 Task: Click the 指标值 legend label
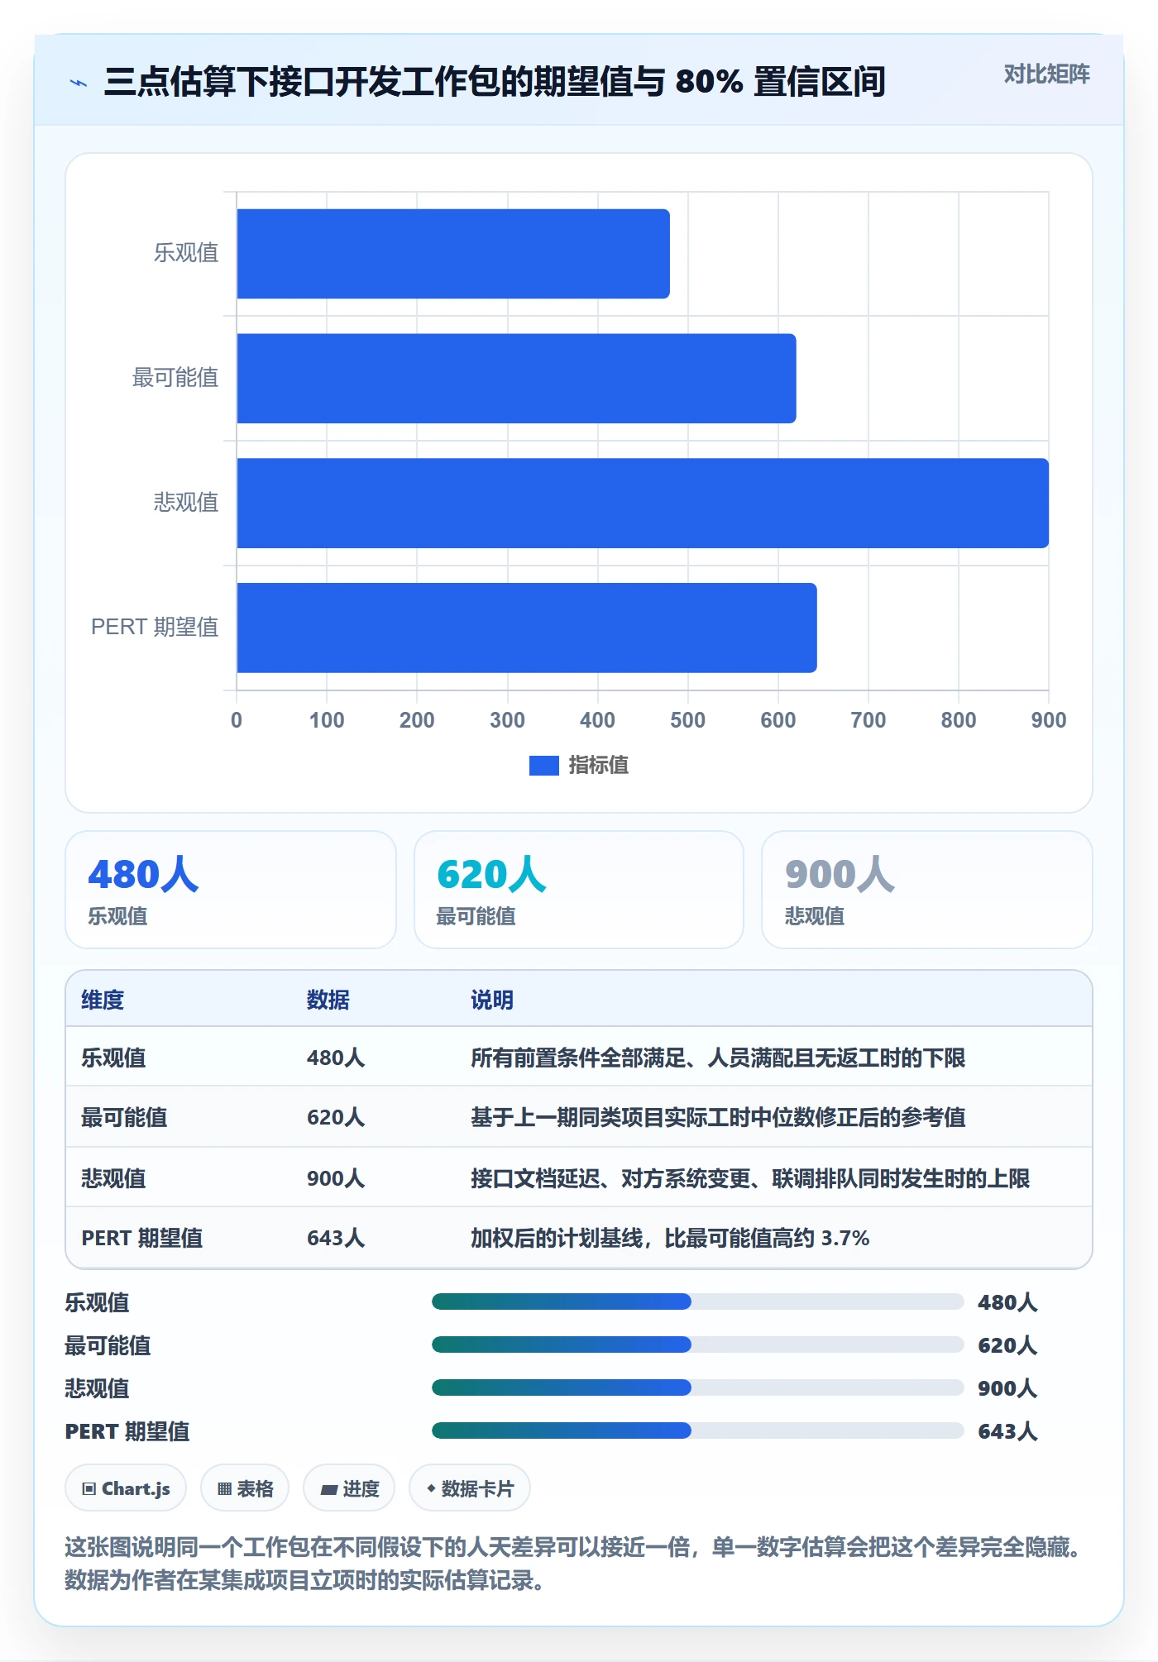click(598, 766)
